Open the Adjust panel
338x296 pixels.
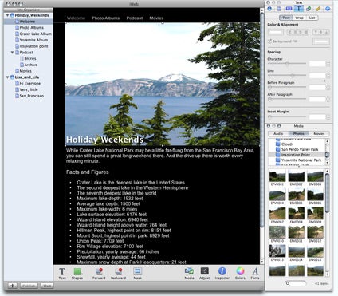coord(204,274)
